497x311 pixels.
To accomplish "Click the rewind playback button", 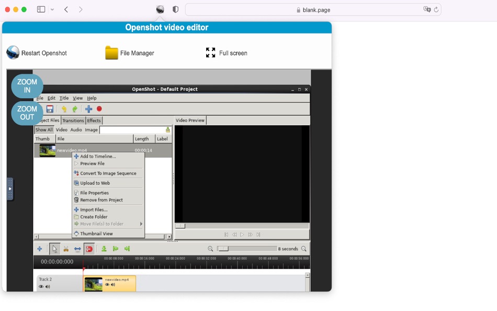I will tap(234, 235).
